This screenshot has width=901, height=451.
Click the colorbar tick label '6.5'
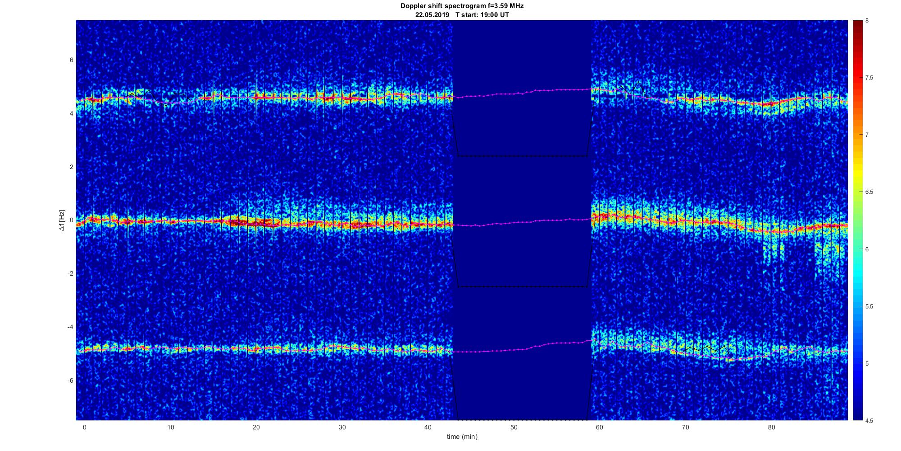(x=869, y=192)
